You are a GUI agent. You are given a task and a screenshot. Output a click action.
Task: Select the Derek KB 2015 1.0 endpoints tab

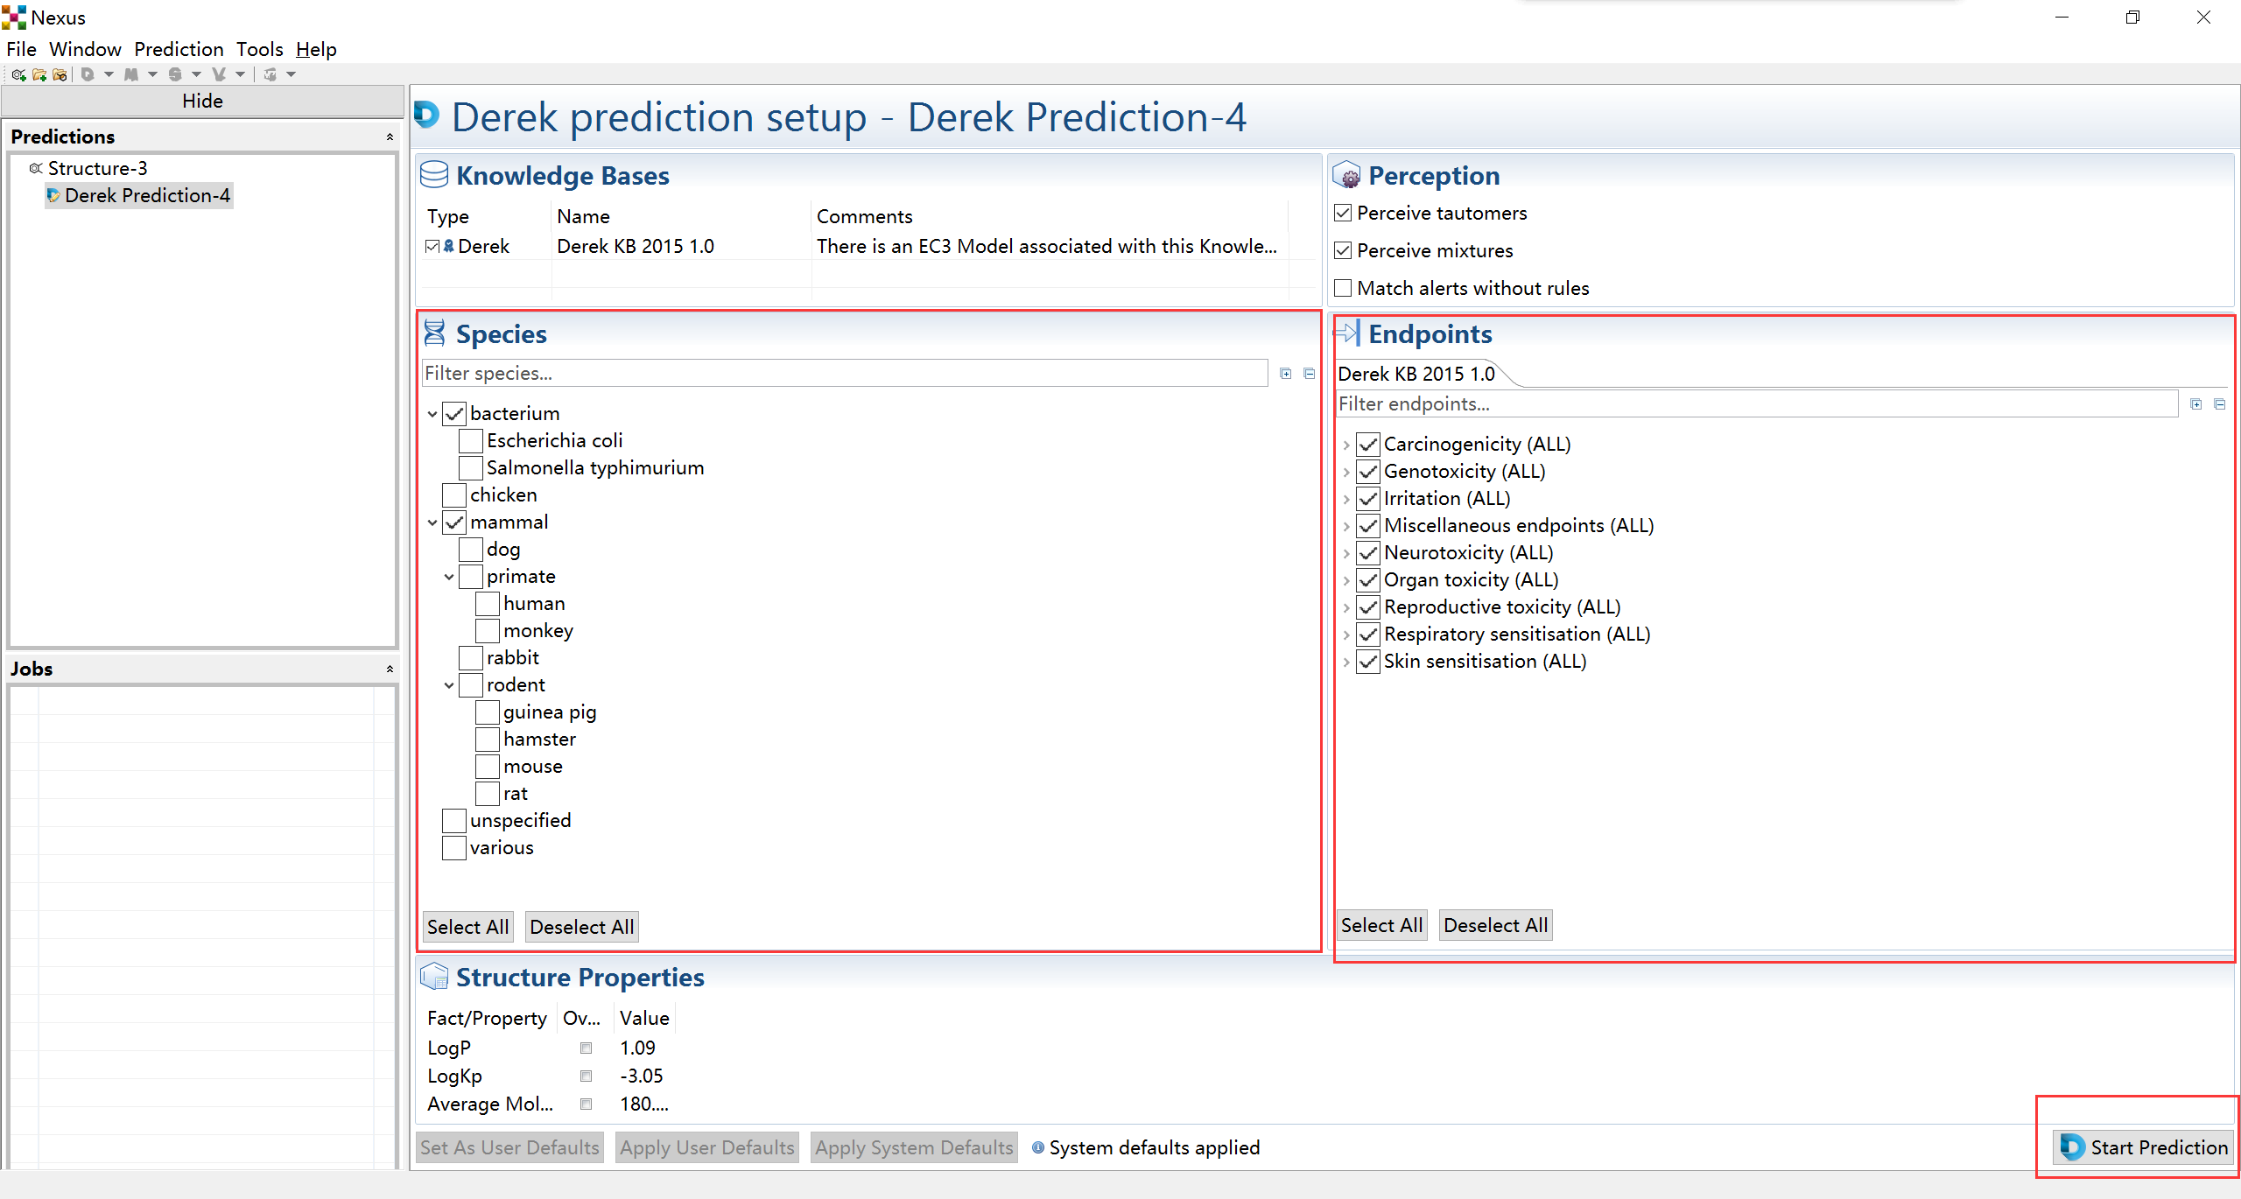point(1416,374)
